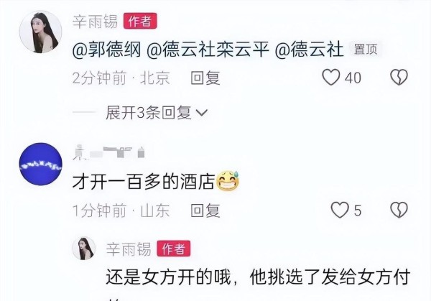This screenshot has width=431, height=301.
Task: Open 辛雨锡's small reply avatar
Action: (x=84, y=249)
